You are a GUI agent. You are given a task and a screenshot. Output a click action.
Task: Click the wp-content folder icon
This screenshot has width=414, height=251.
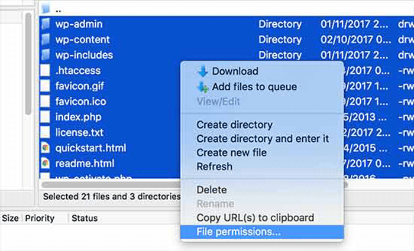tap(45, 40)
